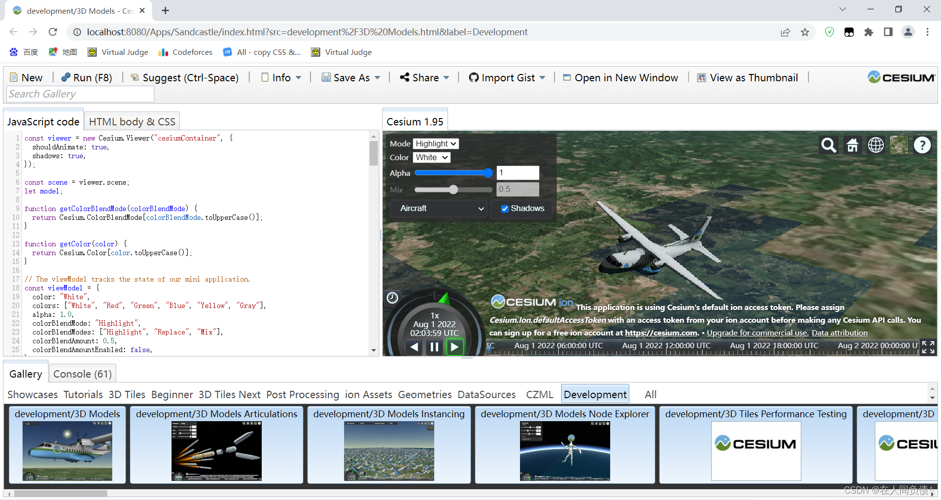The image size is (941, 500).
Task: Reload the page with browser refresh icon
Action: pos(53,32)
